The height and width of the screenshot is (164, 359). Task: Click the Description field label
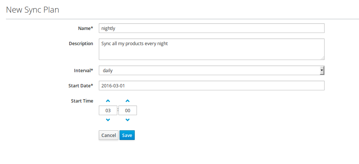(x=81, y=43)
